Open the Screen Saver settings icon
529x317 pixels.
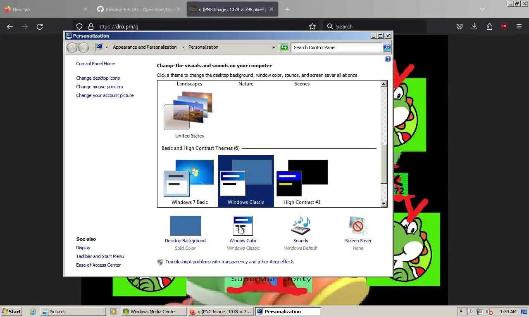coord(358,226)
